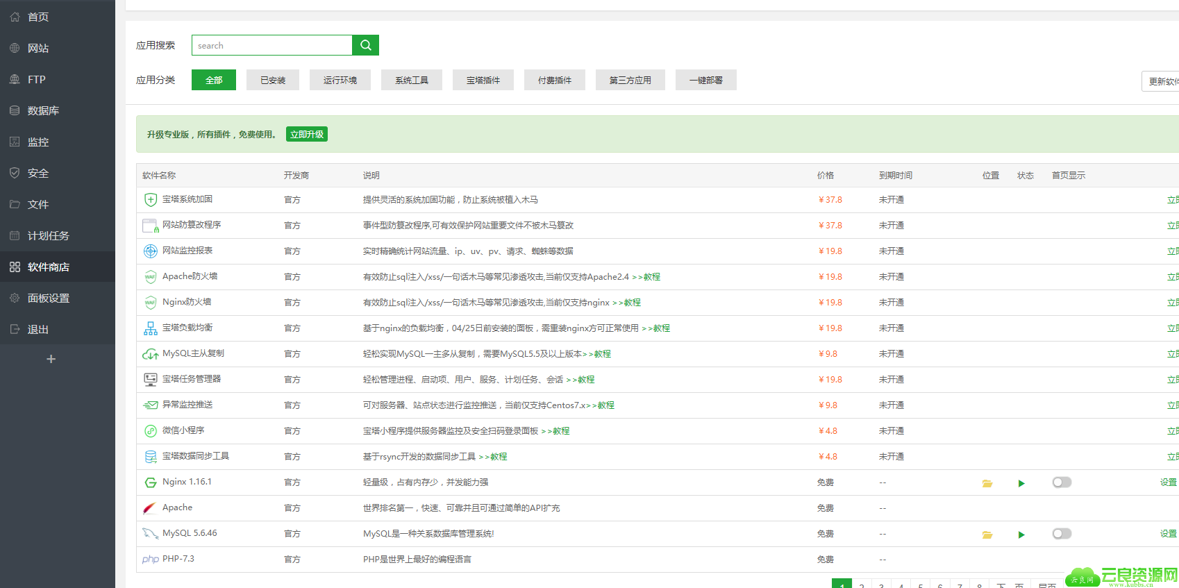Open 监控 in the sidebar
This screenshot has width=1179, height=588.
(x=58, y=142)
